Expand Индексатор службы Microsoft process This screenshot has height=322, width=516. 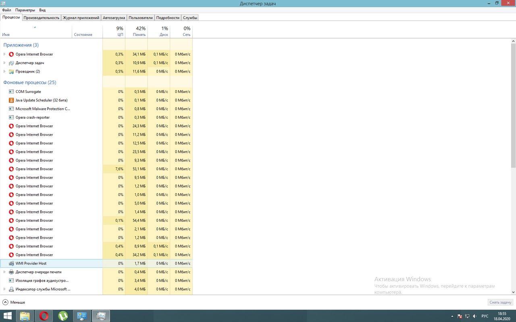point(4,289)
